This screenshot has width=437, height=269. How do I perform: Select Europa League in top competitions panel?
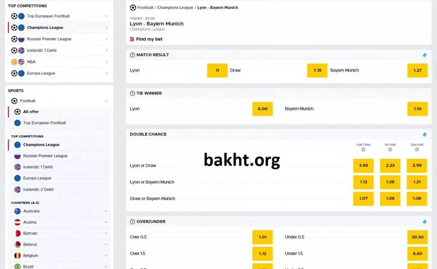click(x=41, y=73)
